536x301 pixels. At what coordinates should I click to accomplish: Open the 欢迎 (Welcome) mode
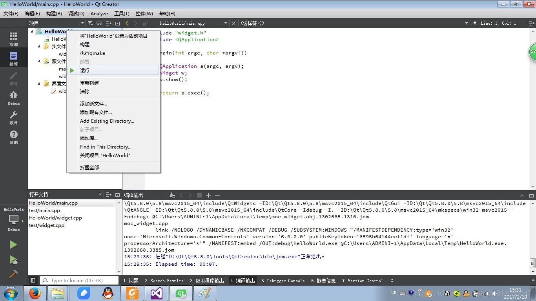[14, 38]
